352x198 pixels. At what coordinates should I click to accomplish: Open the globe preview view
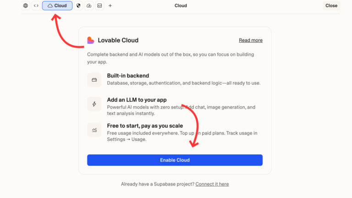[x=25, y=6]
